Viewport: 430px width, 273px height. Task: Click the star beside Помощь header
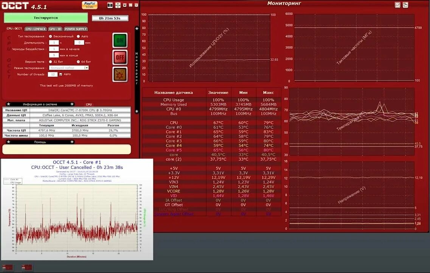[x=8, y=142]
